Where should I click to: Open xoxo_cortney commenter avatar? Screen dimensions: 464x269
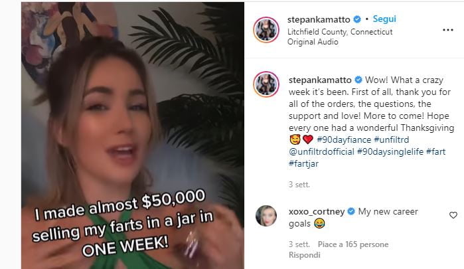point(266,216)
